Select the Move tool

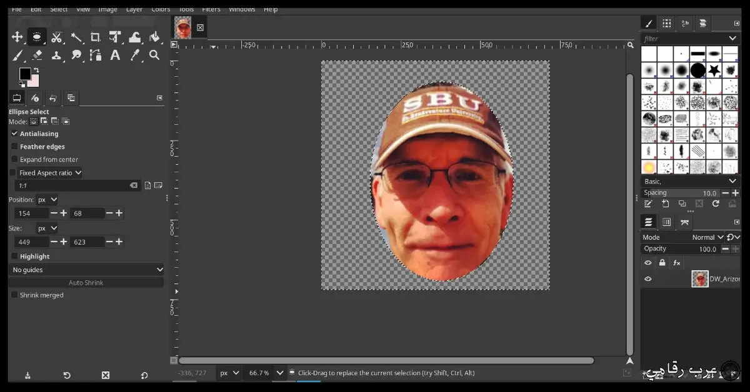click(17, 37)
